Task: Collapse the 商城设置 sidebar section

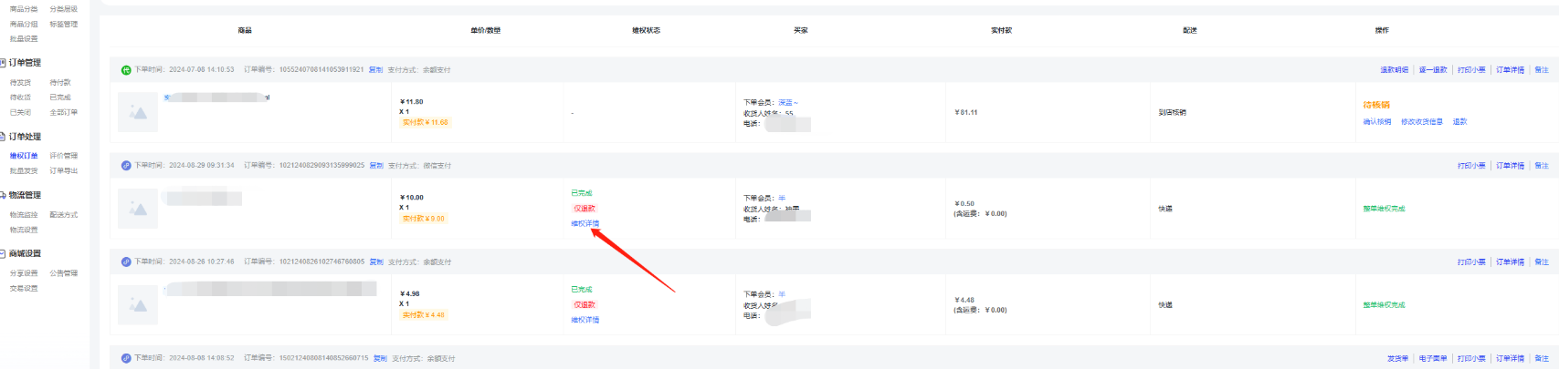Action: [x=4, y=253]
